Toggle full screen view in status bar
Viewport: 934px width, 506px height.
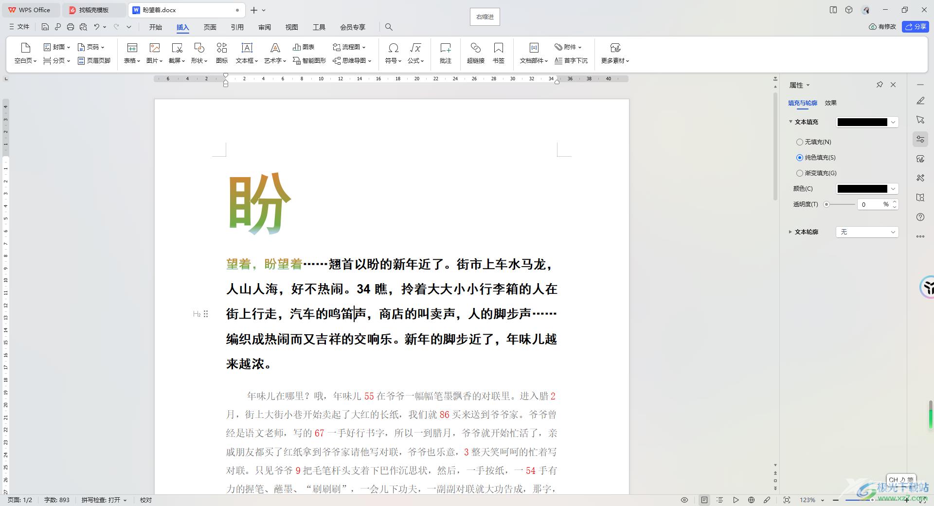tap(787, 500)
